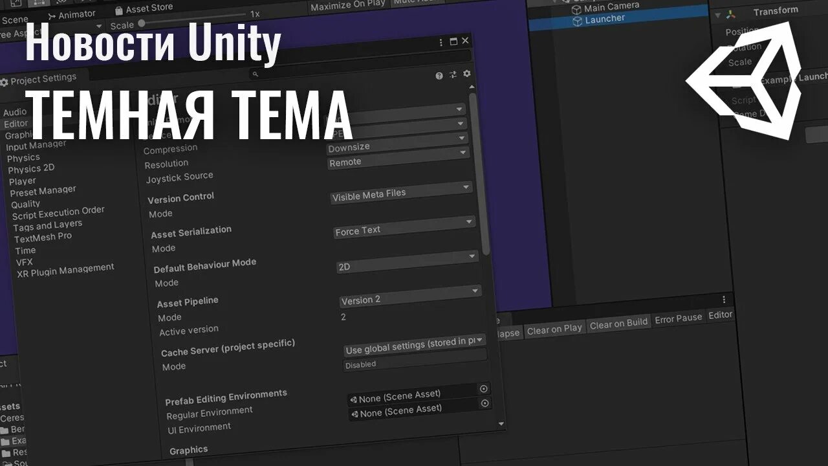The width and height of the screenshot is (828, 466).
Task: Select Physics in settings sidebar
Action: pyautogui.click(x=23, y=157)
